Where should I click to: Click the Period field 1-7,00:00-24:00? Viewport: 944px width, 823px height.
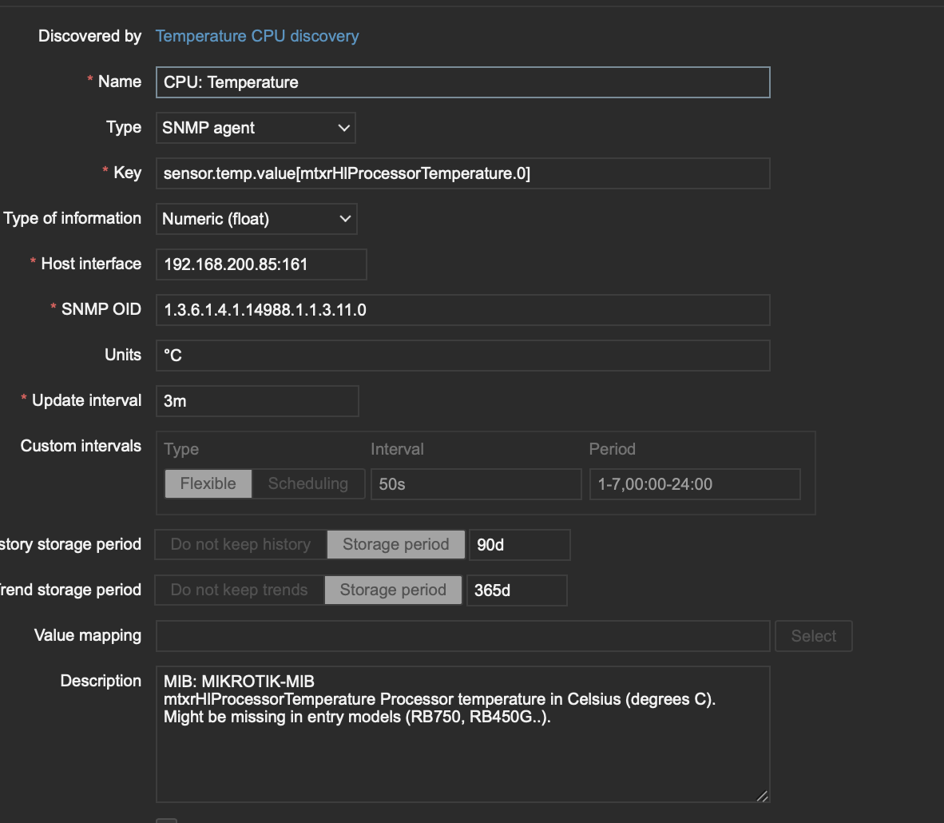tap(695, 484)
